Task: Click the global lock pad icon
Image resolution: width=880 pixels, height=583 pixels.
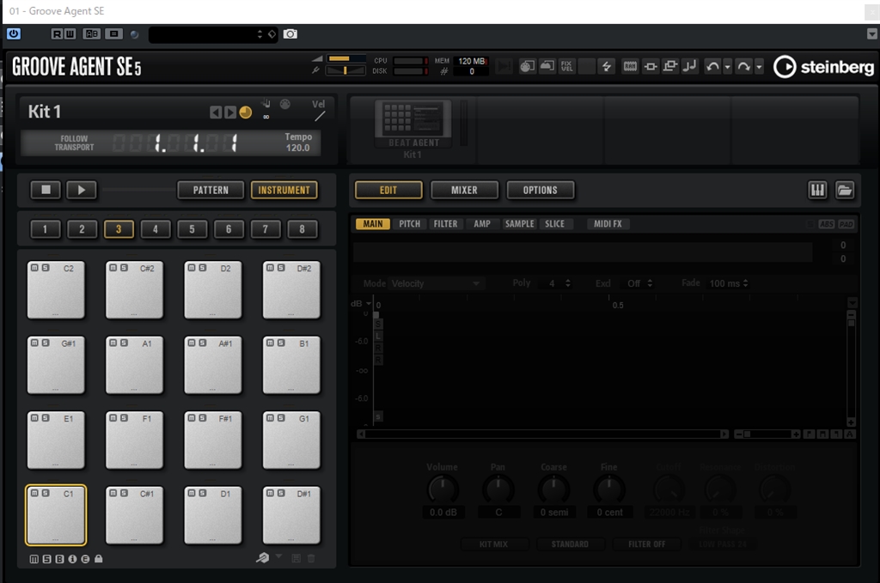Action: pyautogui.click(x=98, y=559)
